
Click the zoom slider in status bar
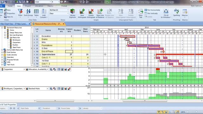(197, 112)
